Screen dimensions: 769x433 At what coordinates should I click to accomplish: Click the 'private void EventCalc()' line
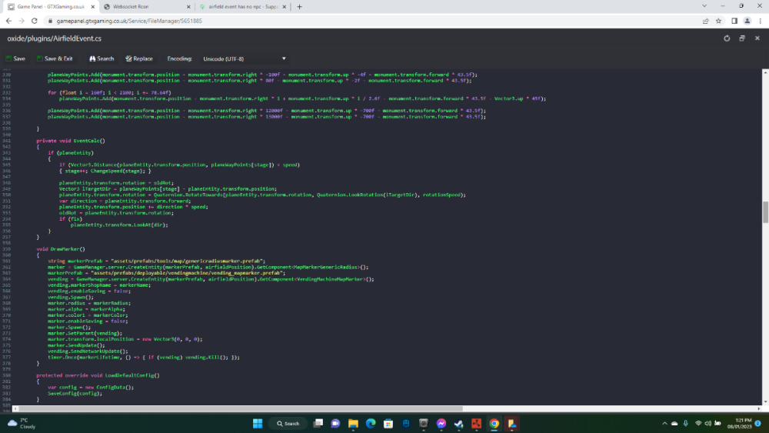[x=71, y=141]
